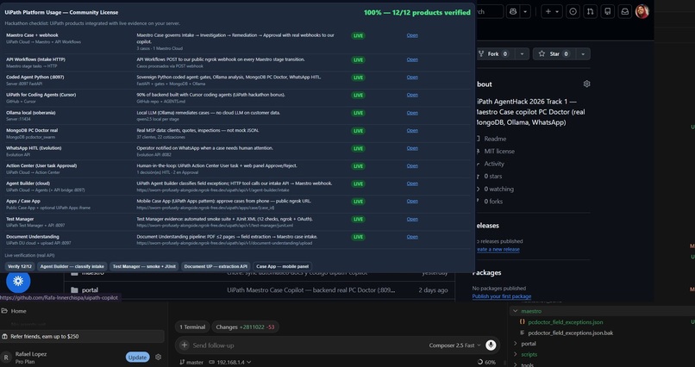This screenshot has width=695, height=367.
Task: Click 'Publish your first package' link
Action: click(501, 296)
